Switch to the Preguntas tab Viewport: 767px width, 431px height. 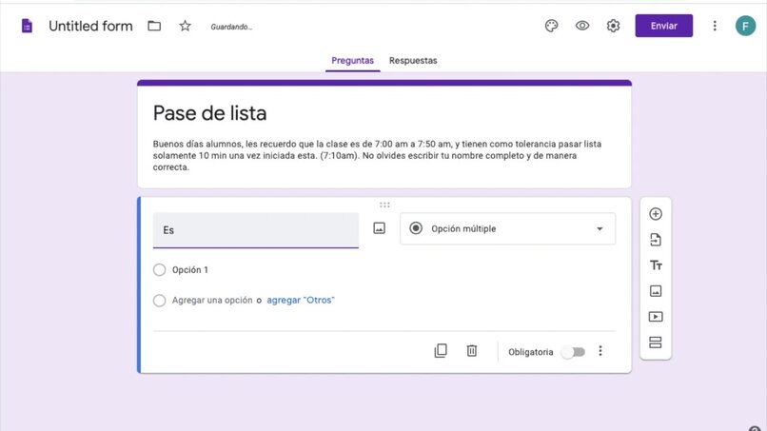coord(353,61)
